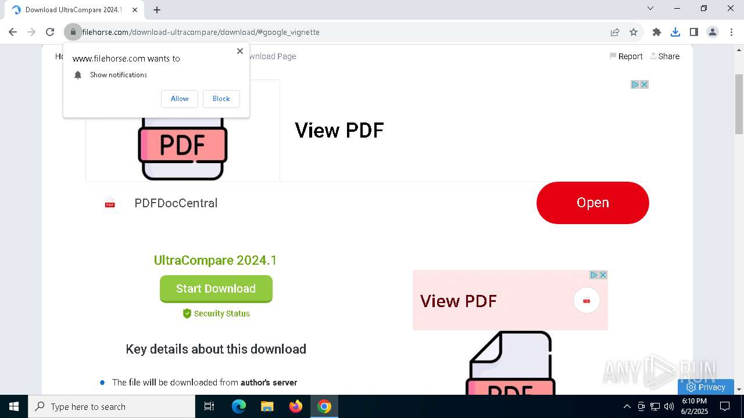Open Task View on taskbar
The height and width of the screenshot is (418, 744).
click(209, 406)
